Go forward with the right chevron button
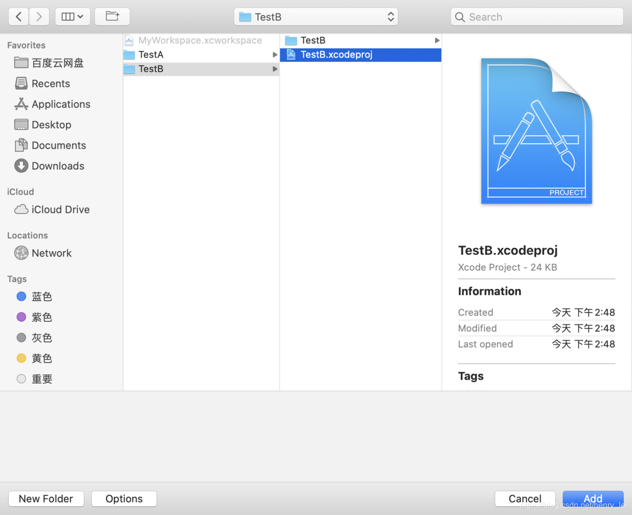Image resolution: width=632 pixels, height=515 pixels. click(39, 17)
